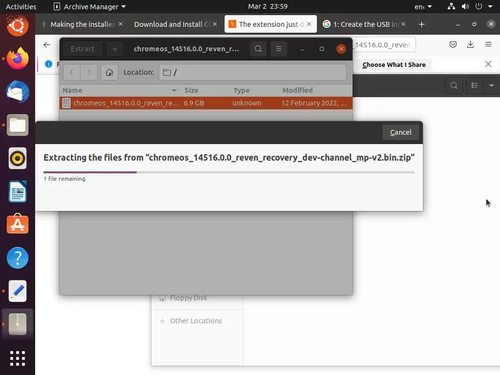
Task: Click info icon in Firefox notification bar
Action: (x=48, y=64)
